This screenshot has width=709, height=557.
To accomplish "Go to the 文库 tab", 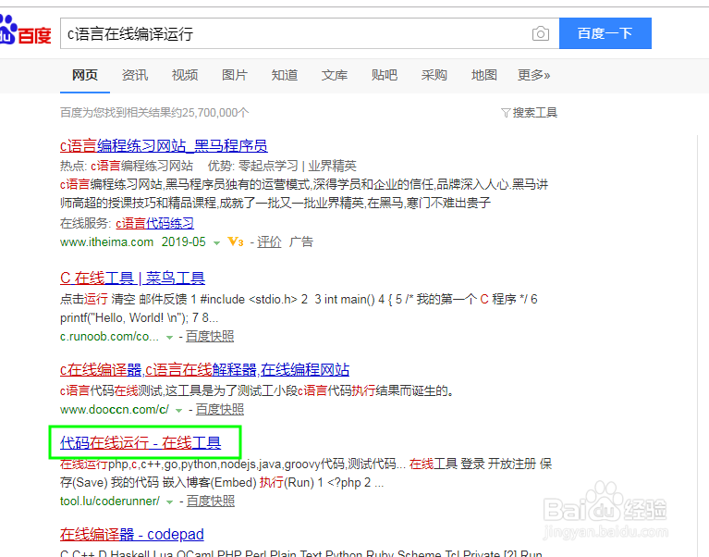I will point(335,75).
